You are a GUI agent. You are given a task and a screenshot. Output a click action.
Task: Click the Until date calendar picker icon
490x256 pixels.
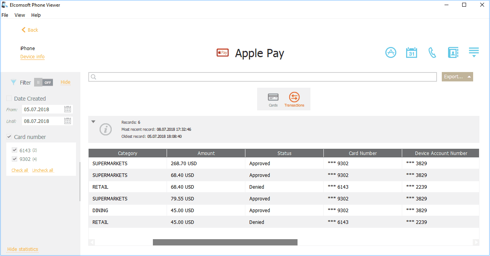click(67, 121)
